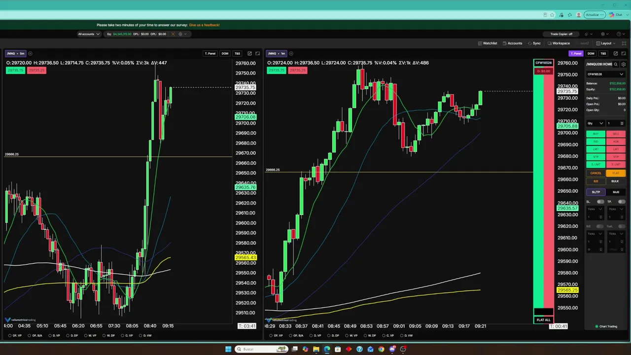Open T&S on the 5m chart

[237, 53]
